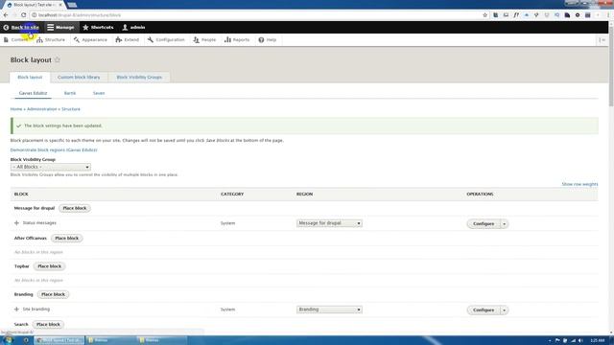This screenshot has height=345, width=614.
Task: Toggle the toolbar orientation icon
Action: (602, 40)
